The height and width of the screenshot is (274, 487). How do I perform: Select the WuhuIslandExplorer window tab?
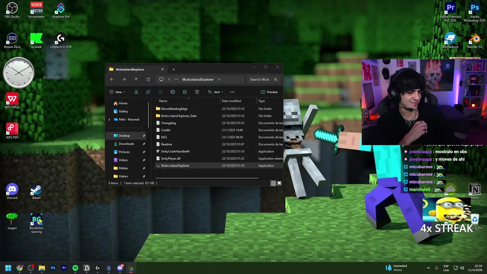tap(136, 69)
